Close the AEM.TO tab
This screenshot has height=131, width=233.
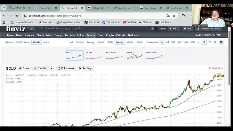click(x=30, y=8)
